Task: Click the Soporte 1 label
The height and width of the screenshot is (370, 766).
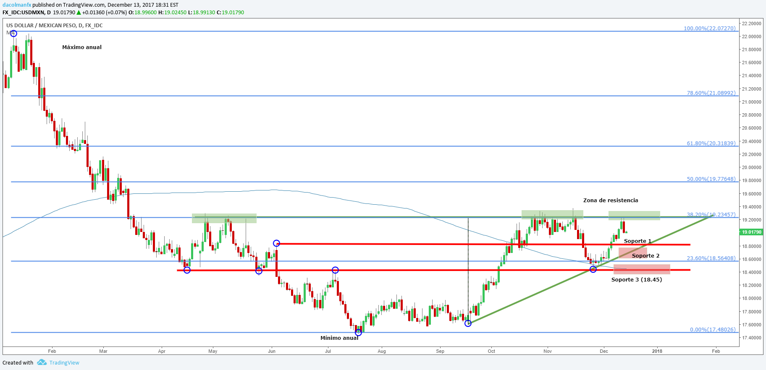Action: pos(637,241)
